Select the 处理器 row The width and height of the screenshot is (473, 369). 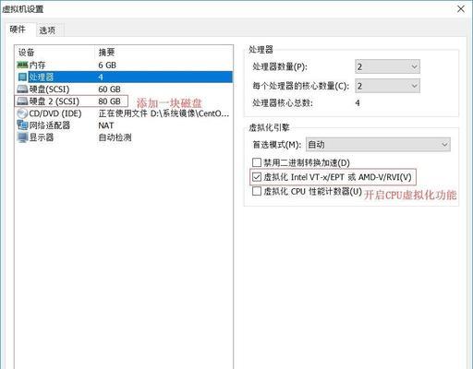[125, 77]
